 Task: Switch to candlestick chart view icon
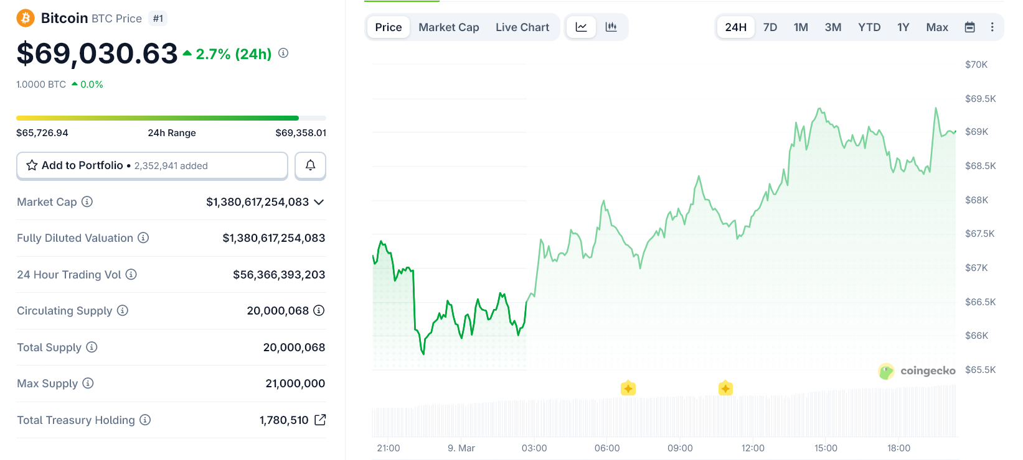coord(611,27)
